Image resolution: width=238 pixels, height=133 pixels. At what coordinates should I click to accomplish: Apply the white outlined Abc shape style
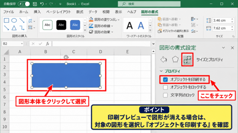(x=48, y=25)
